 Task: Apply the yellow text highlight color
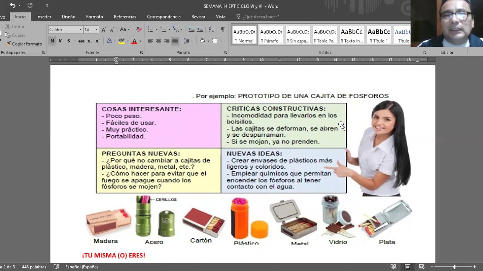[122, 41]
